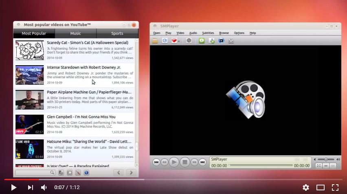Click the open file folder icon in SMPlayer
The image size is (347, 194).
(x=155, y=40)
